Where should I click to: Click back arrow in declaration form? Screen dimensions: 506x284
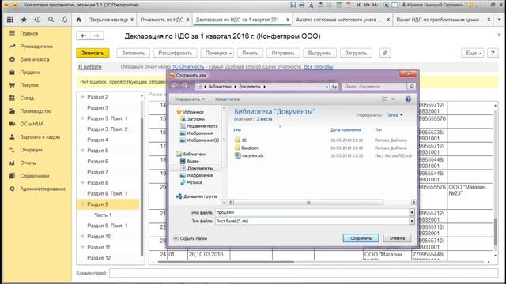tap(83, 35)
